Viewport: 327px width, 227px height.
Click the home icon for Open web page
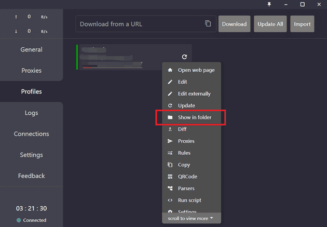[x=170, y=70]
